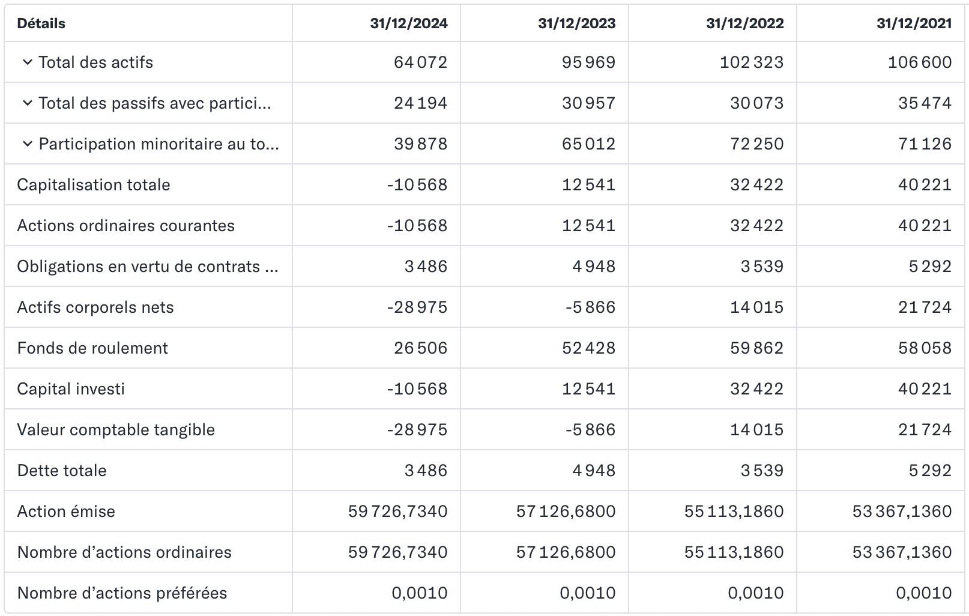Click the Dette totale label
This screenshot has height=616, width=969.
(x=62, y=470)
